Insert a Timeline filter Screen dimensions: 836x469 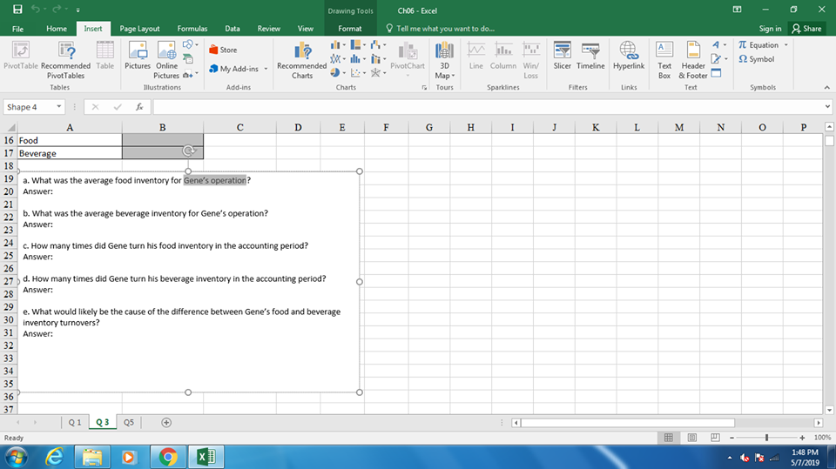590,56
